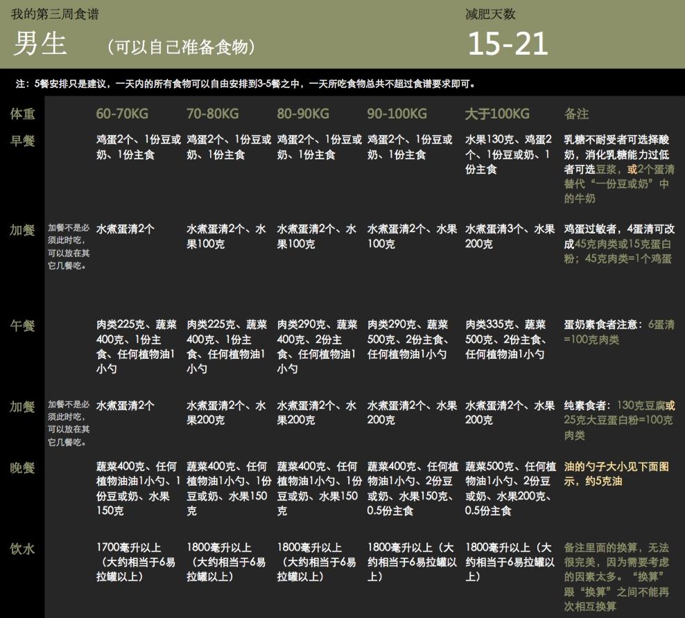This screenshot has height=618, width=685.
Task: Click the "男生" title heading
Action: click(40, 44)
